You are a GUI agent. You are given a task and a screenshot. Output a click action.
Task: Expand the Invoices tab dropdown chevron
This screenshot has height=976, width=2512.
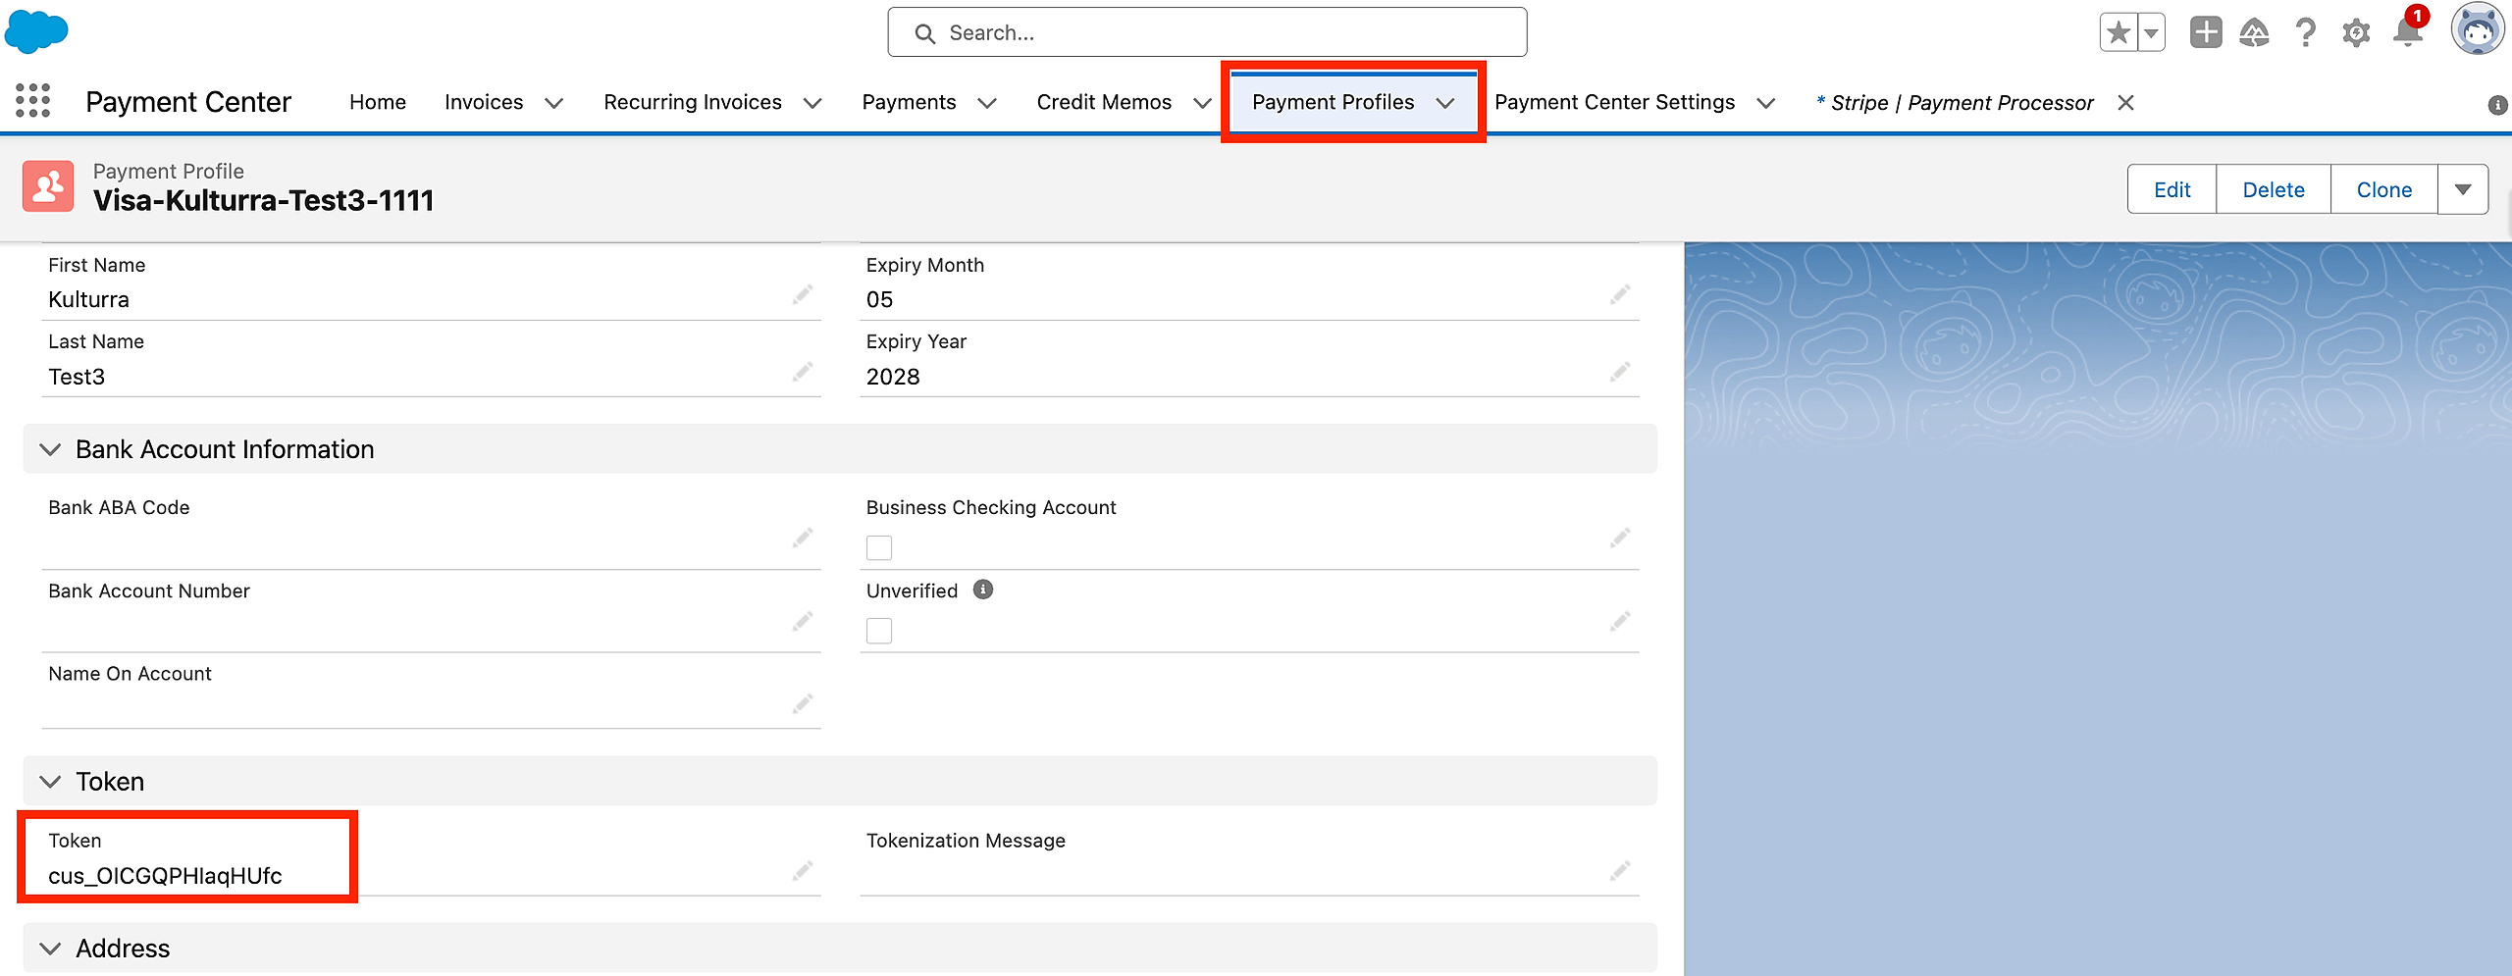pyautogui.click(x=554, y=103)
